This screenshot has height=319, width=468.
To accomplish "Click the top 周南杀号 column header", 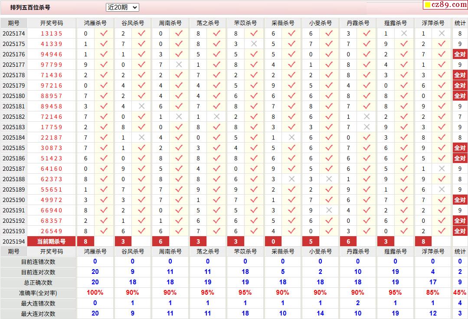I will click(170, 23).
